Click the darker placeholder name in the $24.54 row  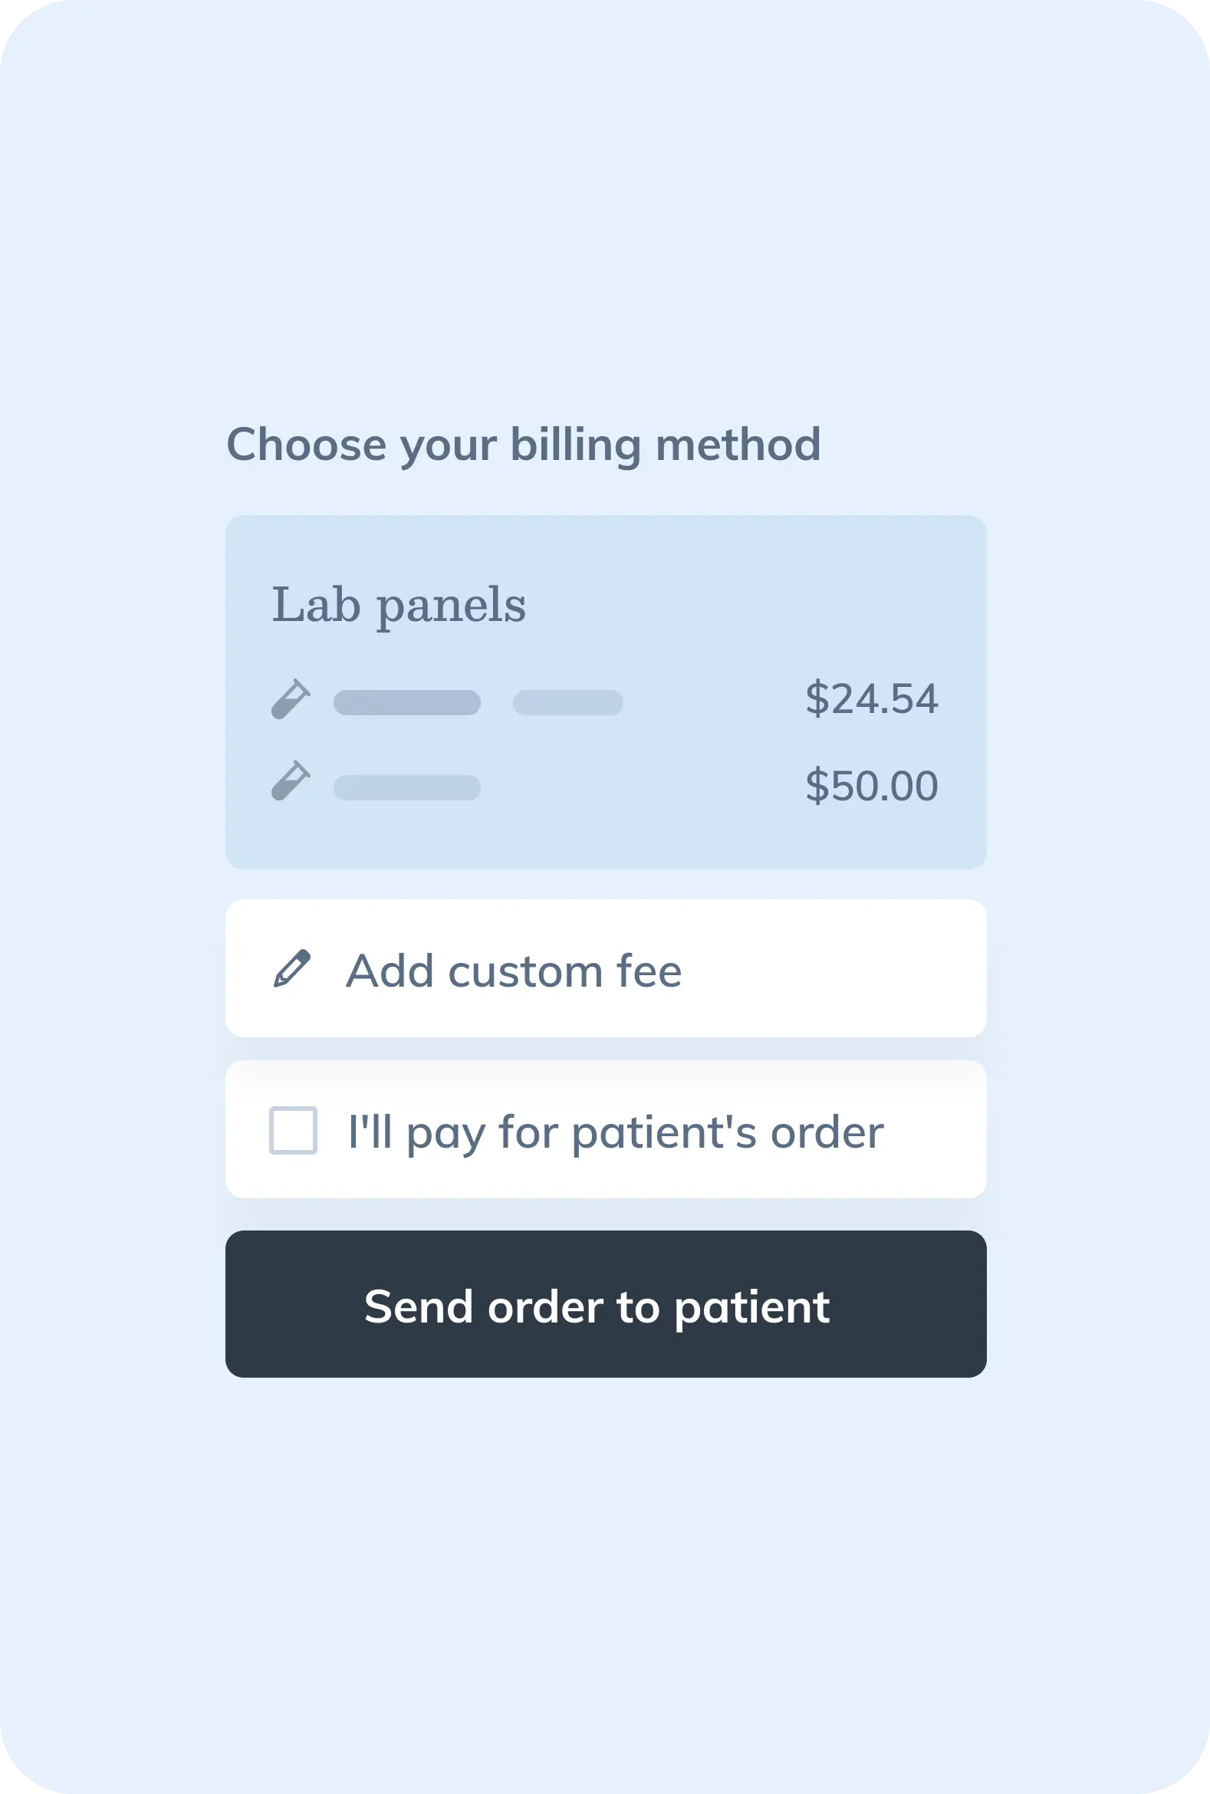[x=406, y=703]
